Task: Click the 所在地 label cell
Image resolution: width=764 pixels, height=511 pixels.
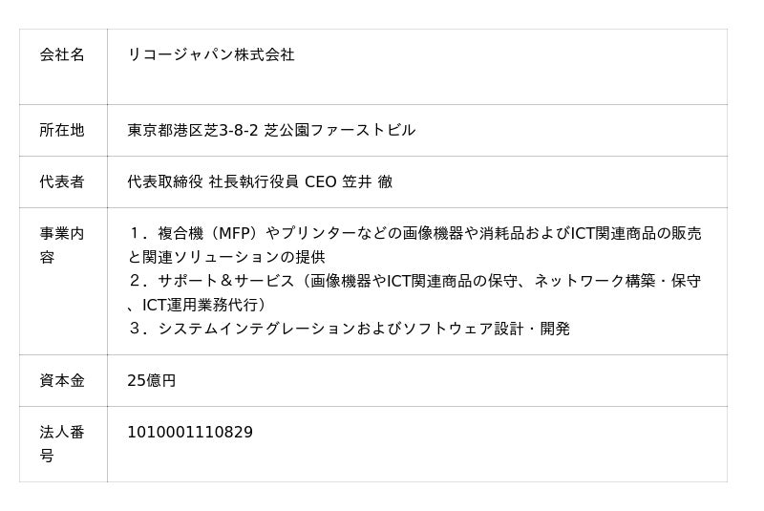Action: (x=62, y=130)
